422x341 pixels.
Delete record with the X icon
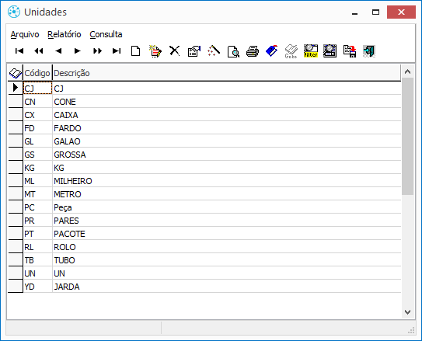pyautogui.click(x=174, y=50)
